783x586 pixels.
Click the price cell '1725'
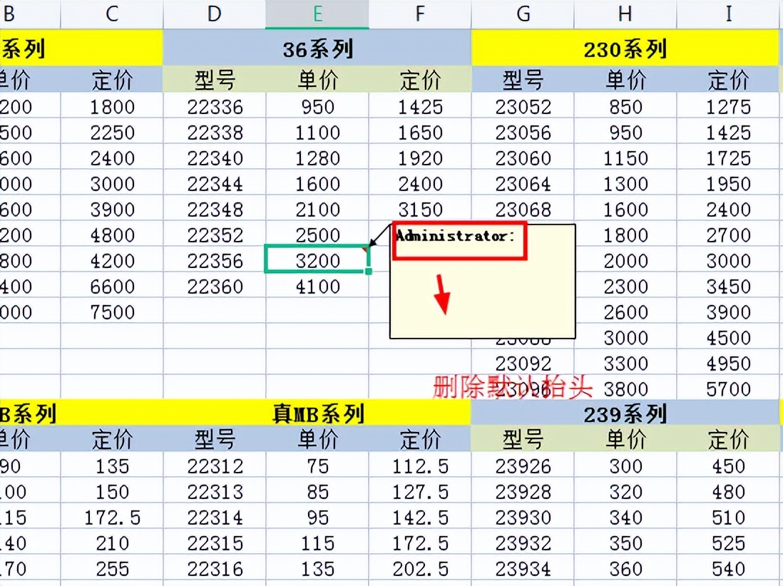728,158
